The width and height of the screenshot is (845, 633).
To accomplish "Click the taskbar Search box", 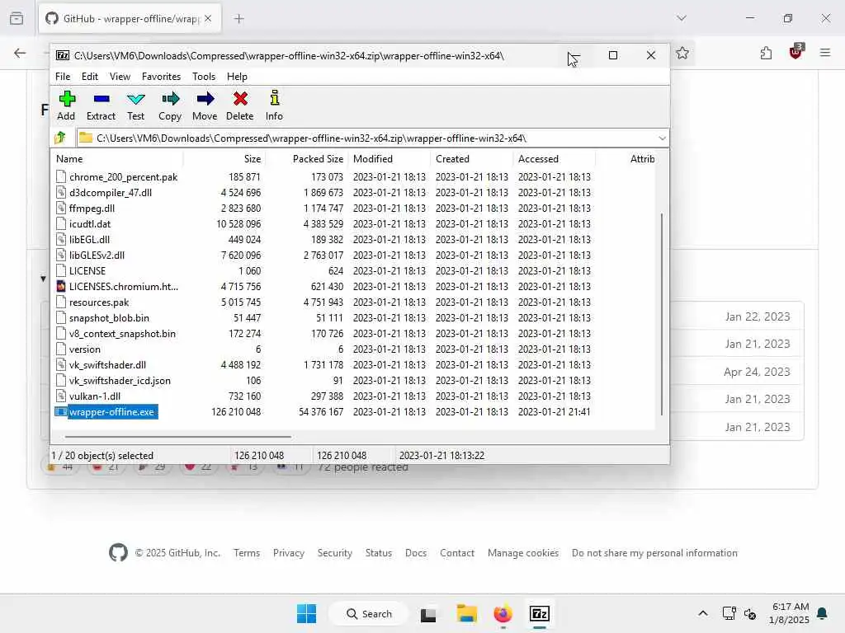I will 369,613.
